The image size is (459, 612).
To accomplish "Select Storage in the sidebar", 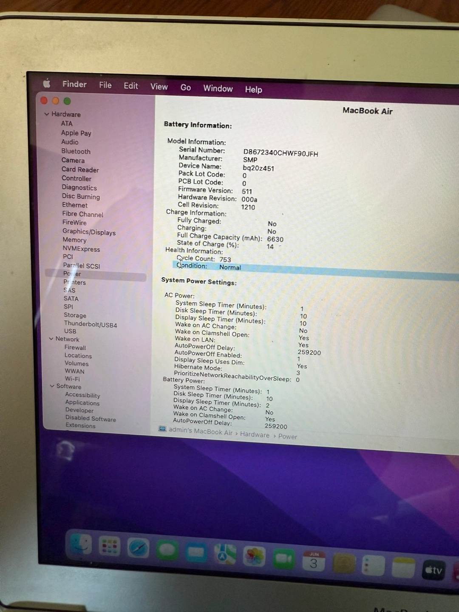I will [x=75, y=315].
